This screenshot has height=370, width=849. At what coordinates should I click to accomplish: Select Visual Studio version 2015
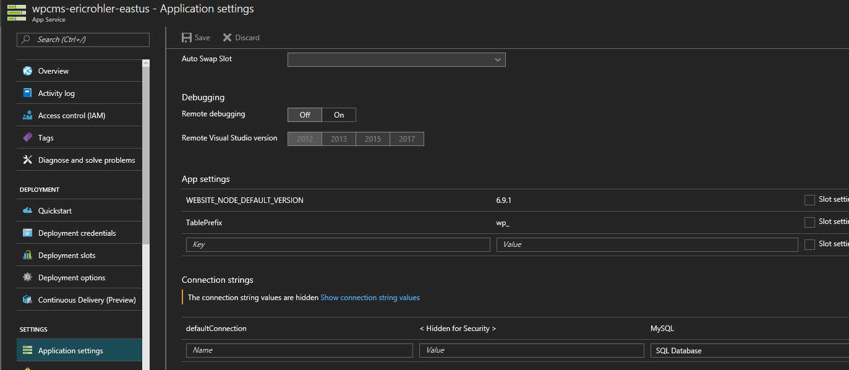[373, 139]
